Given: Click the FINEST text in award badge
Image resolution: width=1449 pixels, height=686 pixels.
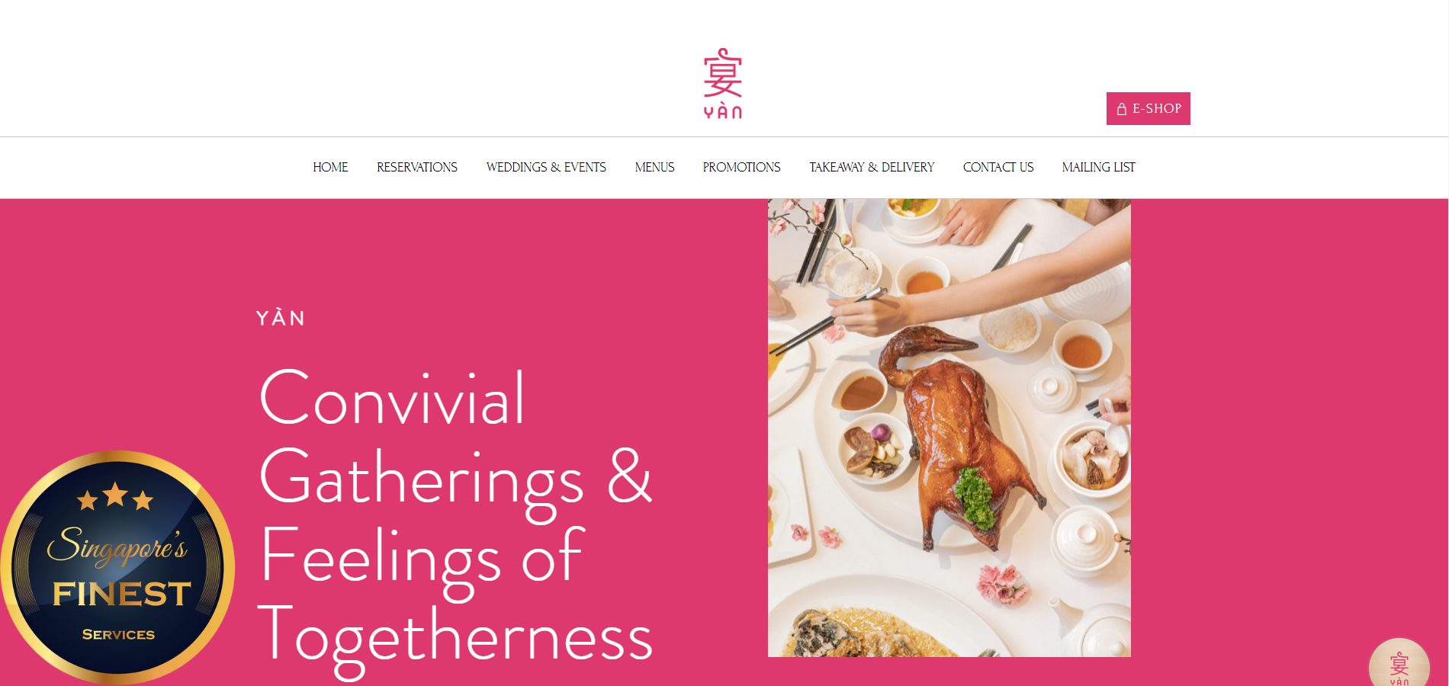Looking at the screenshot, I should coord(122,594).
